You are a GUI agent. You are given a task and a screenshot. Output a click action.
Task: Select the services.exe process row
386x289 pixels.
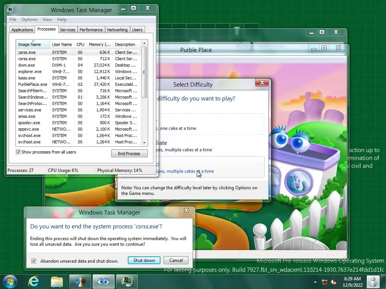(78, 110)
